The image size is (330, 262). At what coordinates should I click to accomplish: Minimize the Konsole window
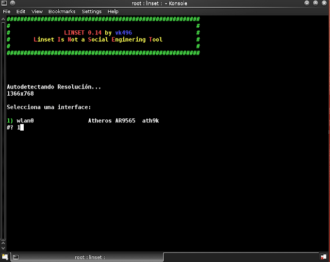pos(307,4)
